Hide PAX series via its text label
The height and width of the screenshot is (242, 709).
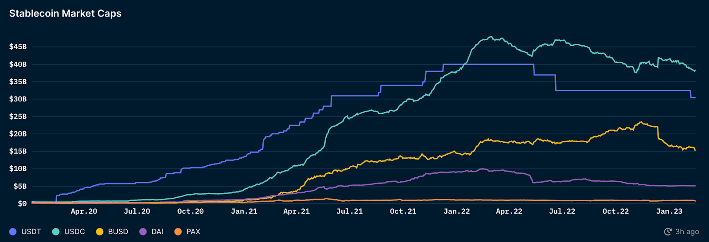click(193, 232)
